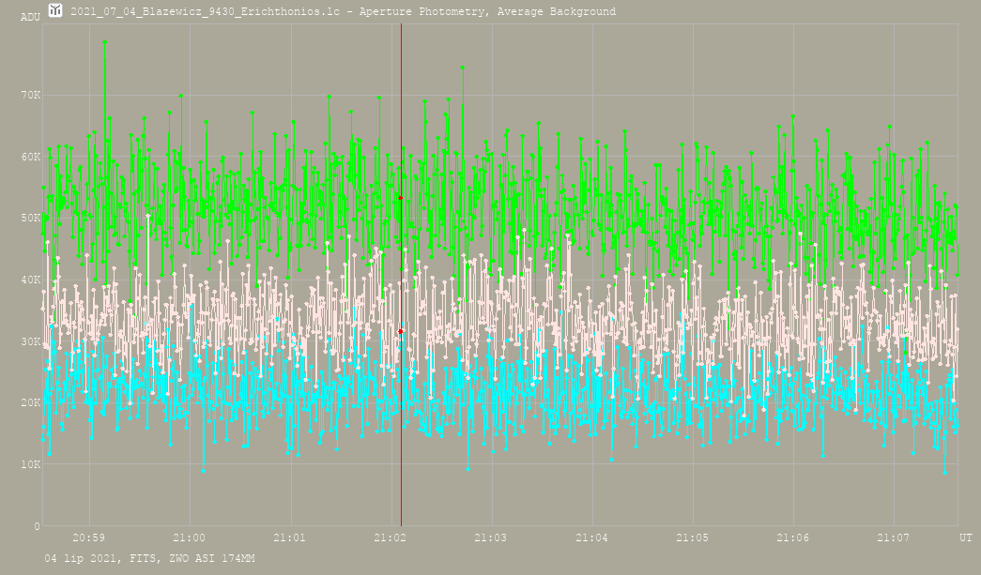This screenshot has width=981, height=575.
Task: Click the 50K axis label
Action: click(31, 219)
